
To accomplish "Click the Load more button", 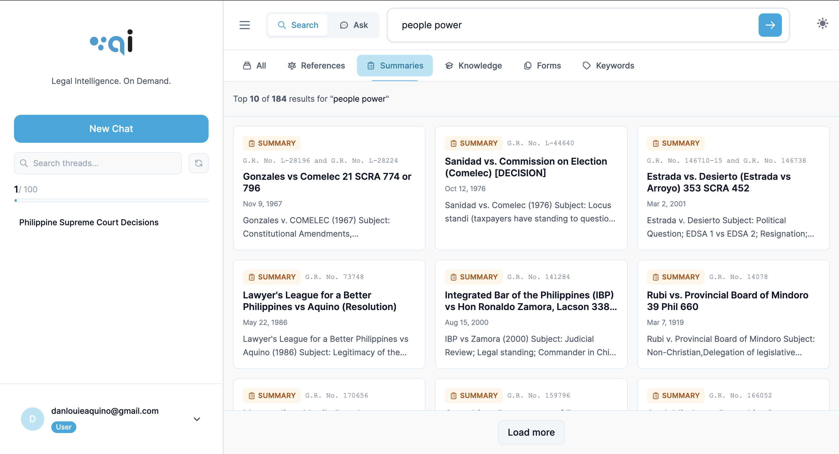I will point(531,432).
